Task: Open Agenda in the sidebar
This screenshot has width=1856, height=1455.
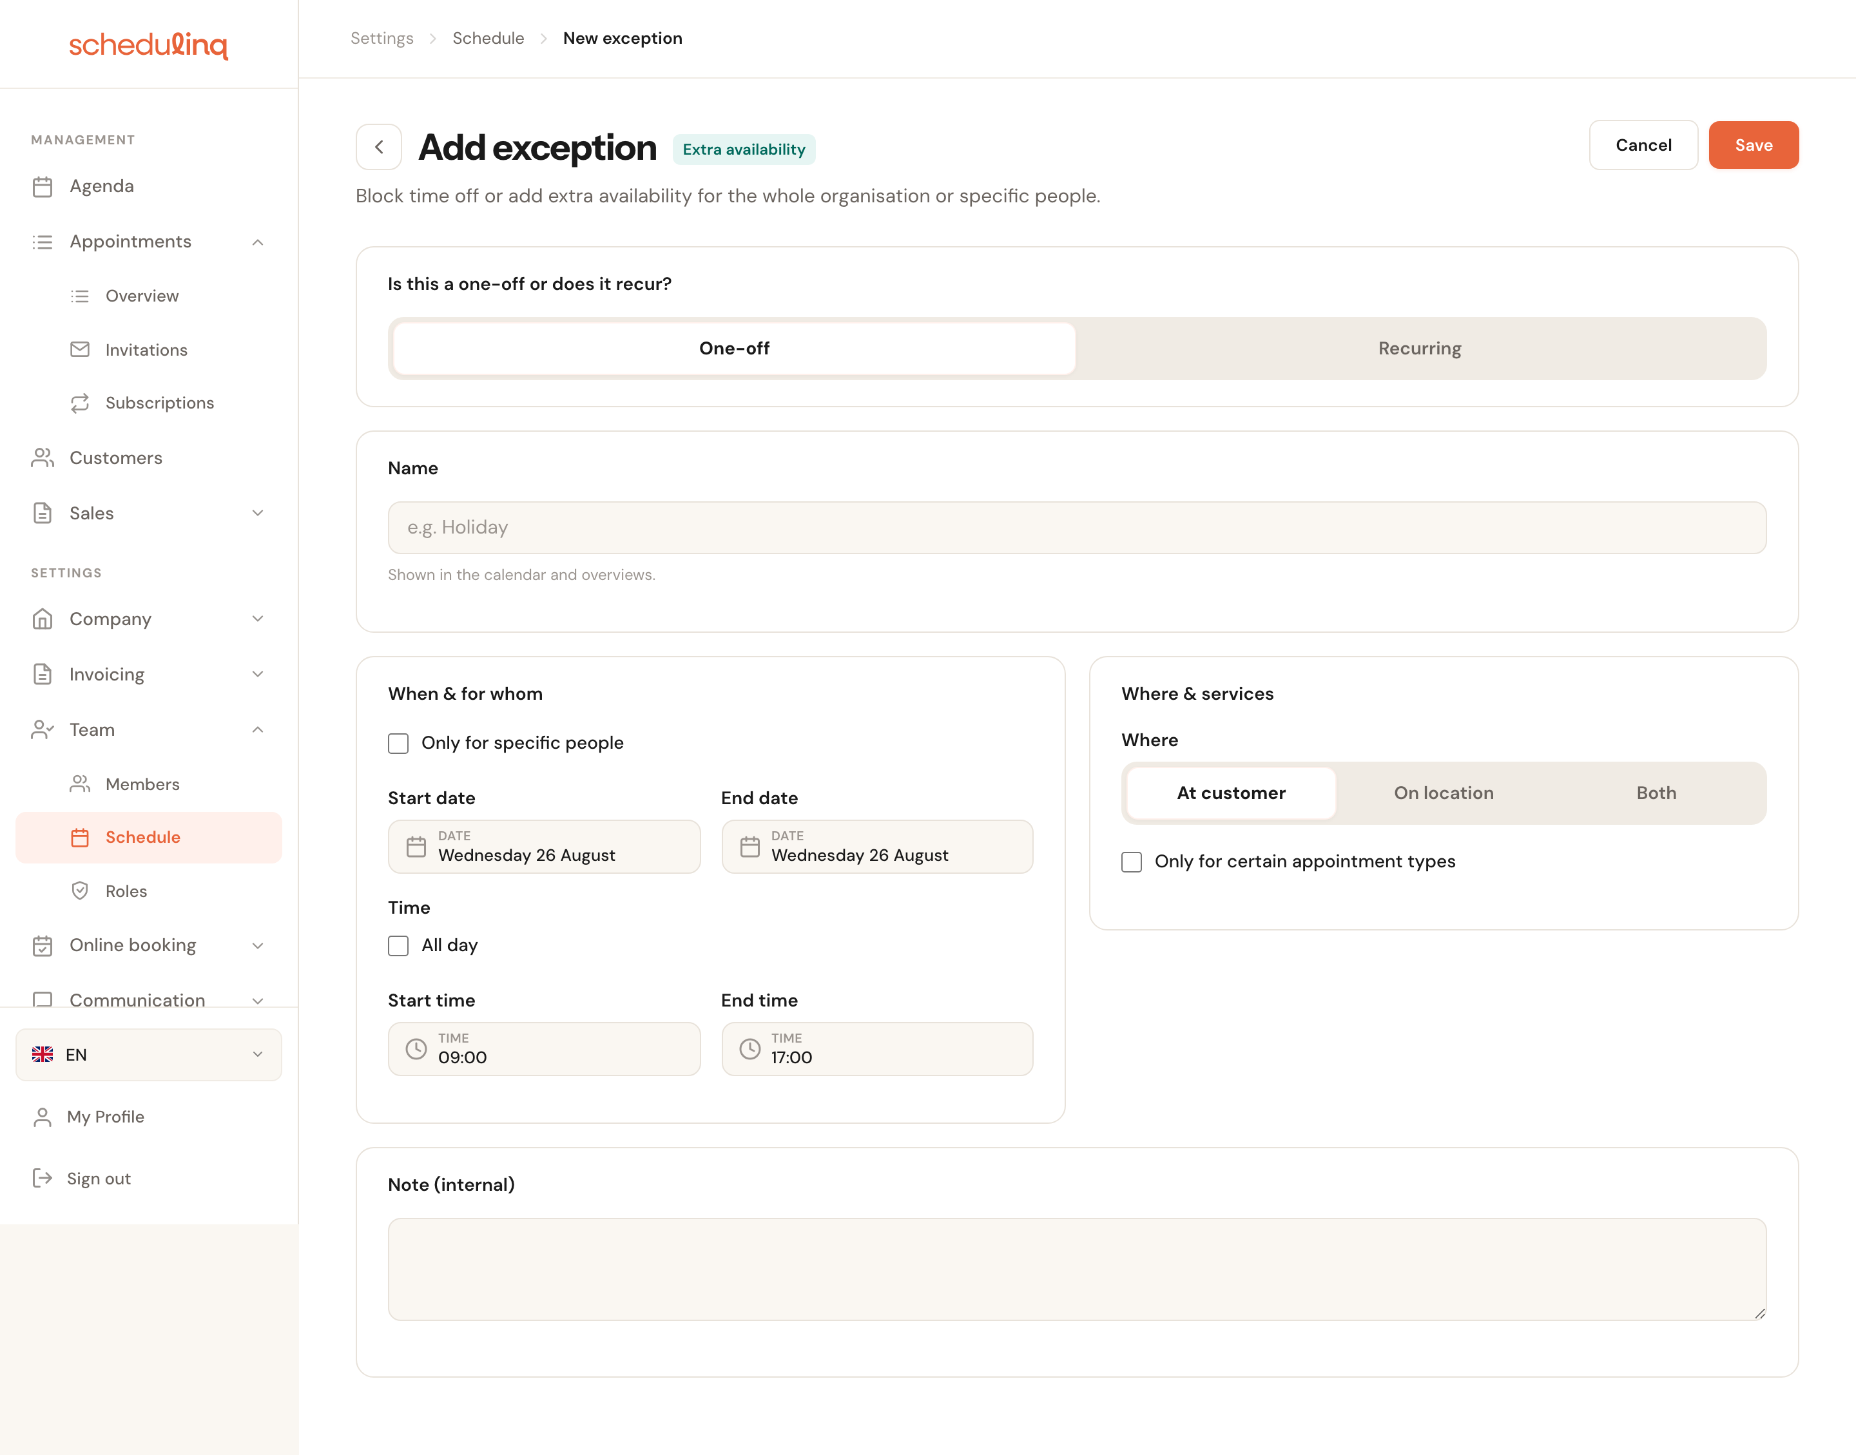Action: pyautogui.click(x=148, y=187)
